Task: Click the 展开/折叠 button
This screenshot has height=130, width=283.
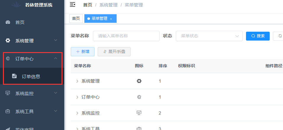Action: point(114,52)
